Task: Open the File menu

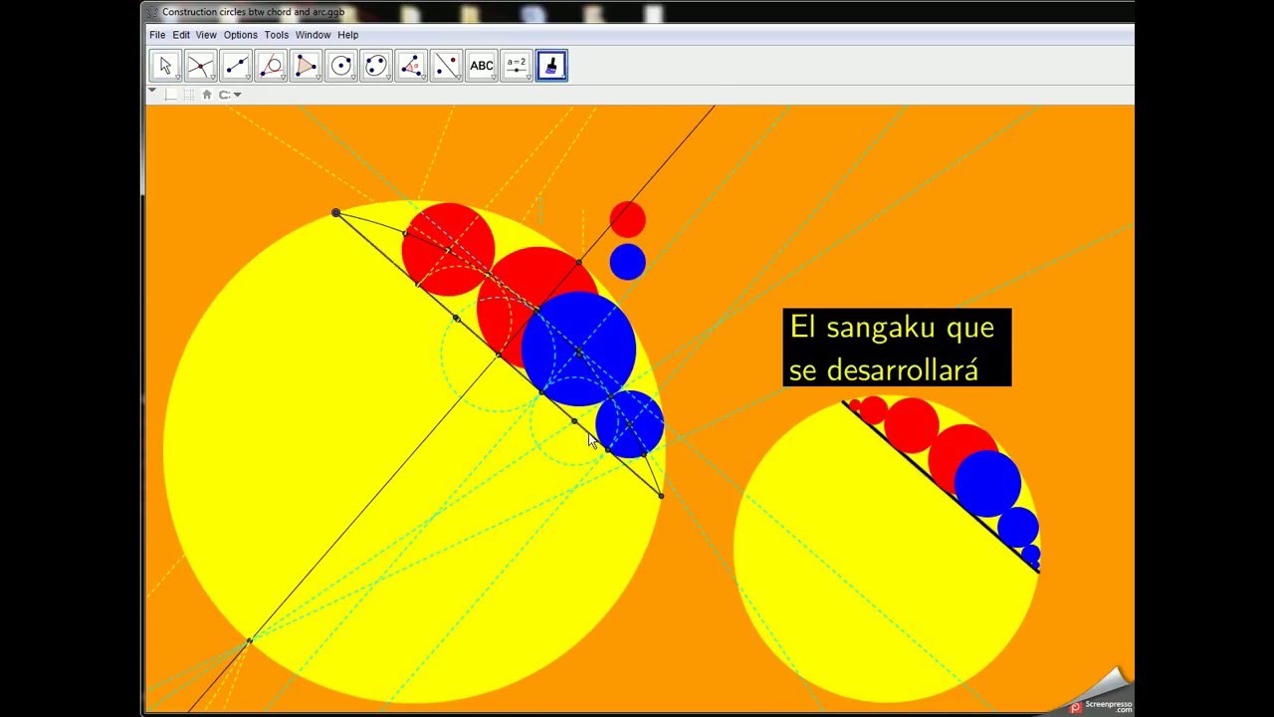Action: (157, 35)
